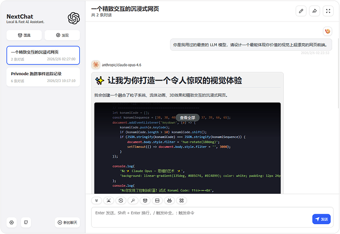
Task: Click the 共 2 条对话 count under the title
Action: click(102, 15)
